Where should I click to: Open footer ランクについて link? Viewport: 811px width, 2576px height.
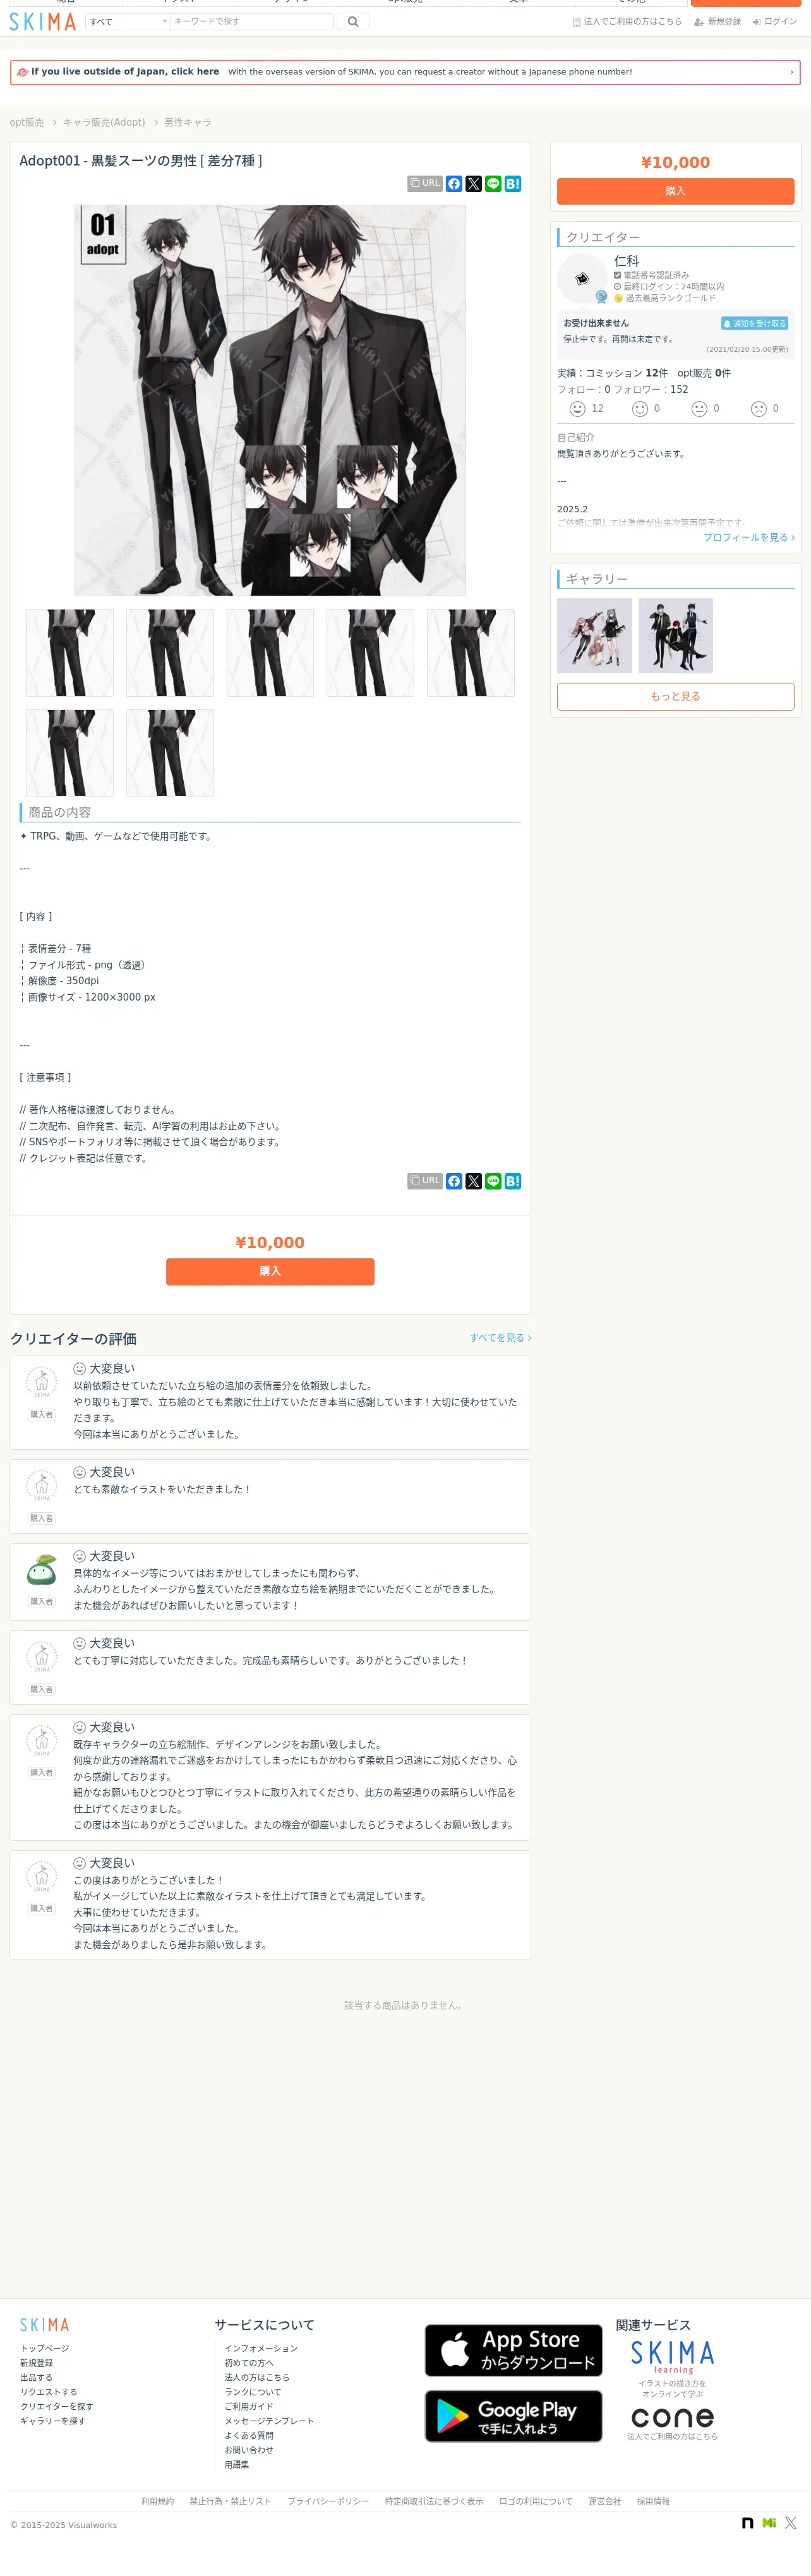(x=253, y=2392)
